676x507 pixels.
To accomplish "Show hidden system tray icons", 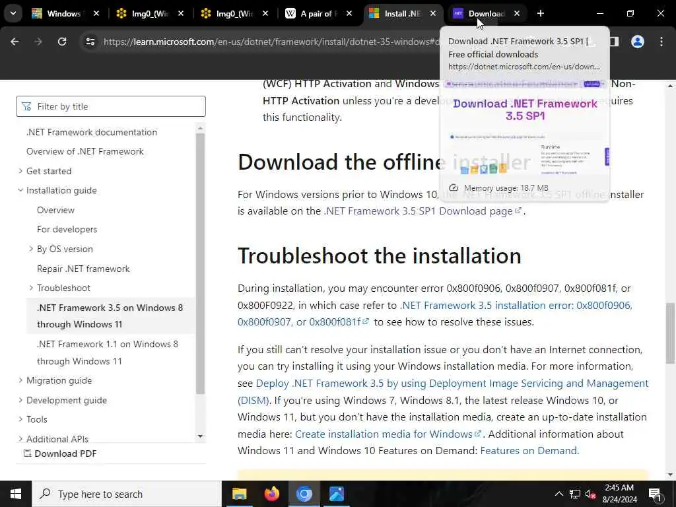I will tap(558, 494).
